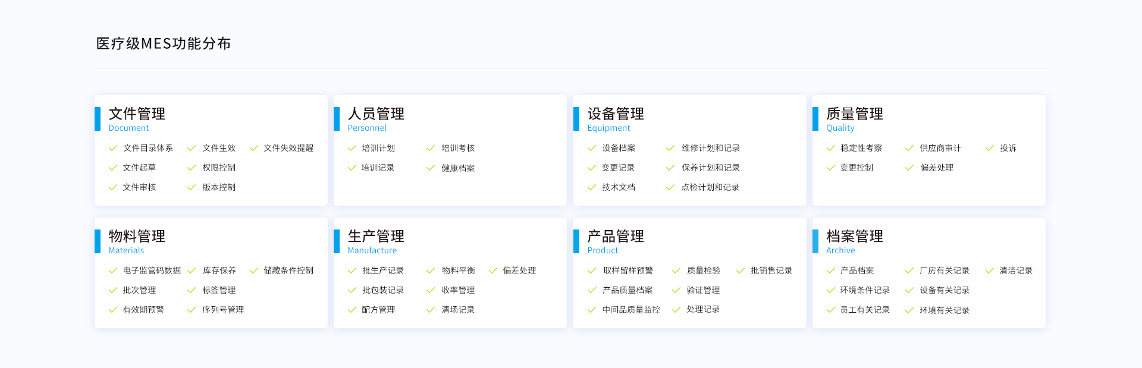
Task: Open 清场记录 in Manufacture card
Action: pyautogui.click(x=458, y=310)
